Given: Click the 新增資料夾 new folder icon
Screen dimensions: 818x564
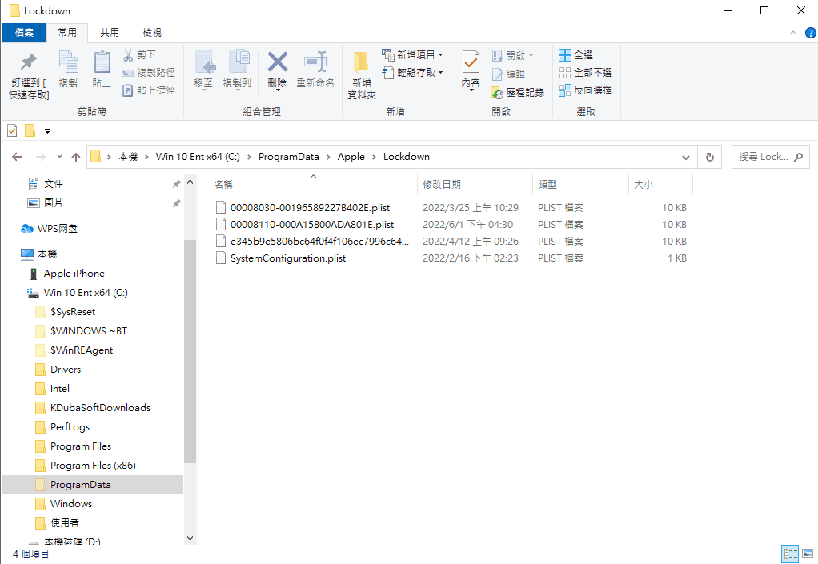Looking at the screenshot, I should coord(361,62).
